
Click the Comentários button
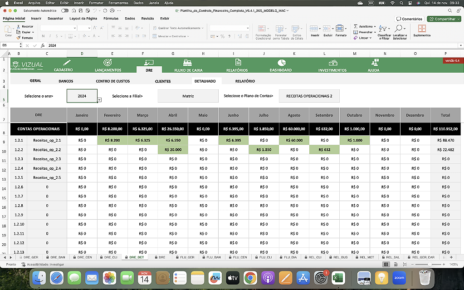(x=410, y=19)
